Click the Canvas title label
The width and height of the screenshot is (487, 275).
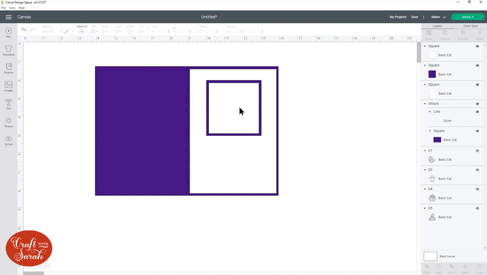pos(24,17)
